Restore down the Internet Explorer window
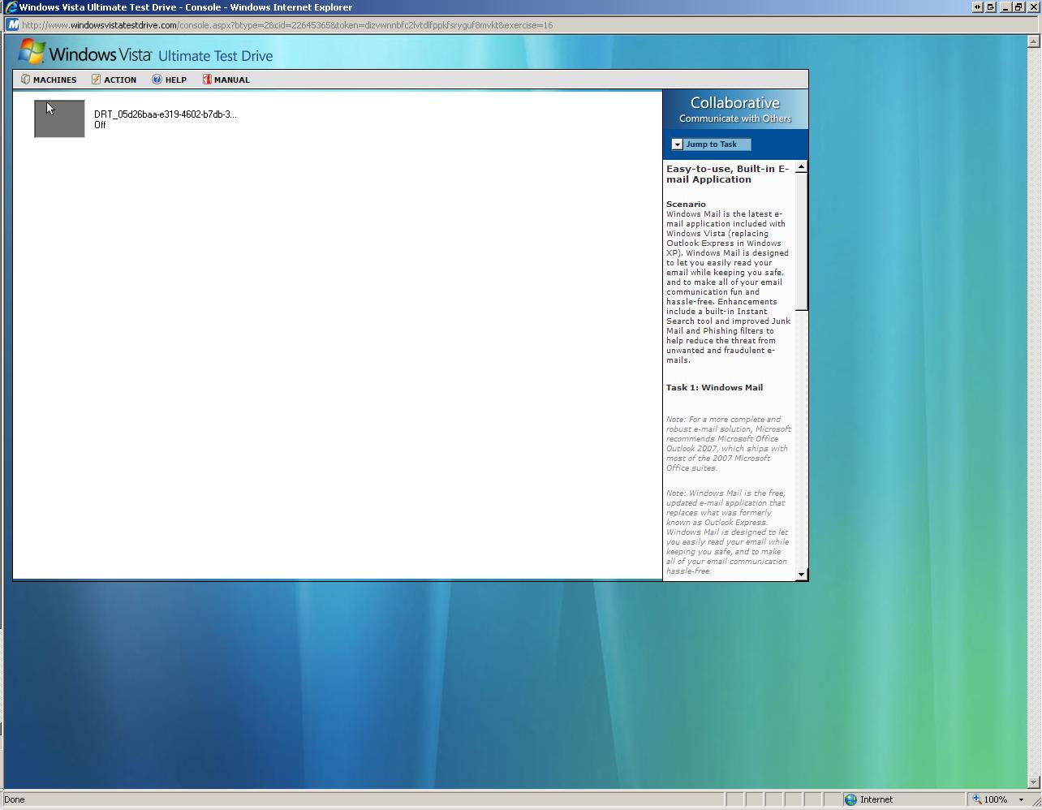The height and width of the screenshot is (810, 1042). coord(1018,6)
